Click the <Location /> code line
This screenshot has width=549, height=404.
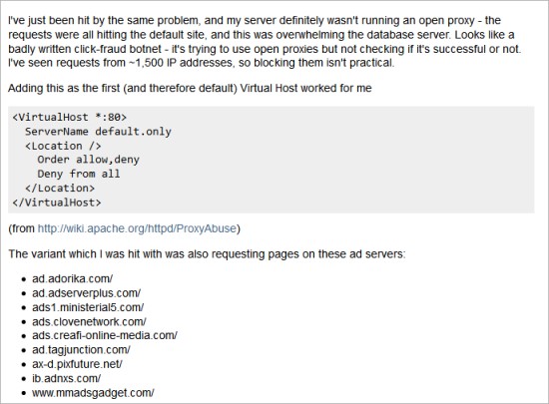tap(63, 146)
